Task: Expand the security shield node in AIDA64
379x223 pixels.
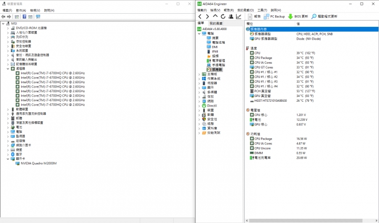Action: [199, 119]
